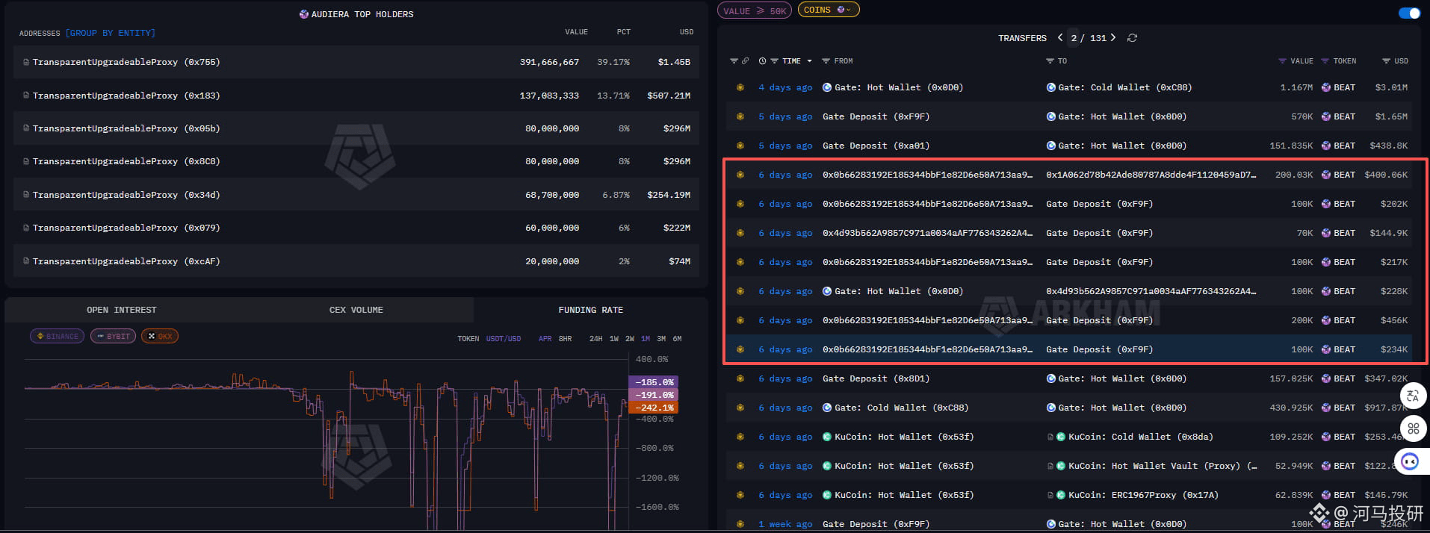
Task: Select the 2W chart timeframe
Action: (630, 339)
